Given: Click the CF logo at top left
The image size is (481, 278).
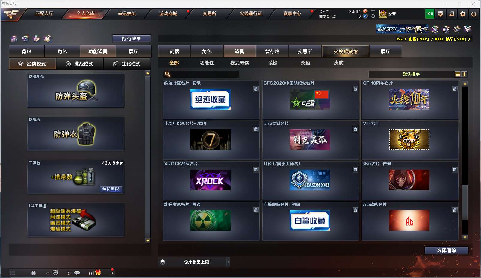Looking at the screenshot, I should coord(11,14).
